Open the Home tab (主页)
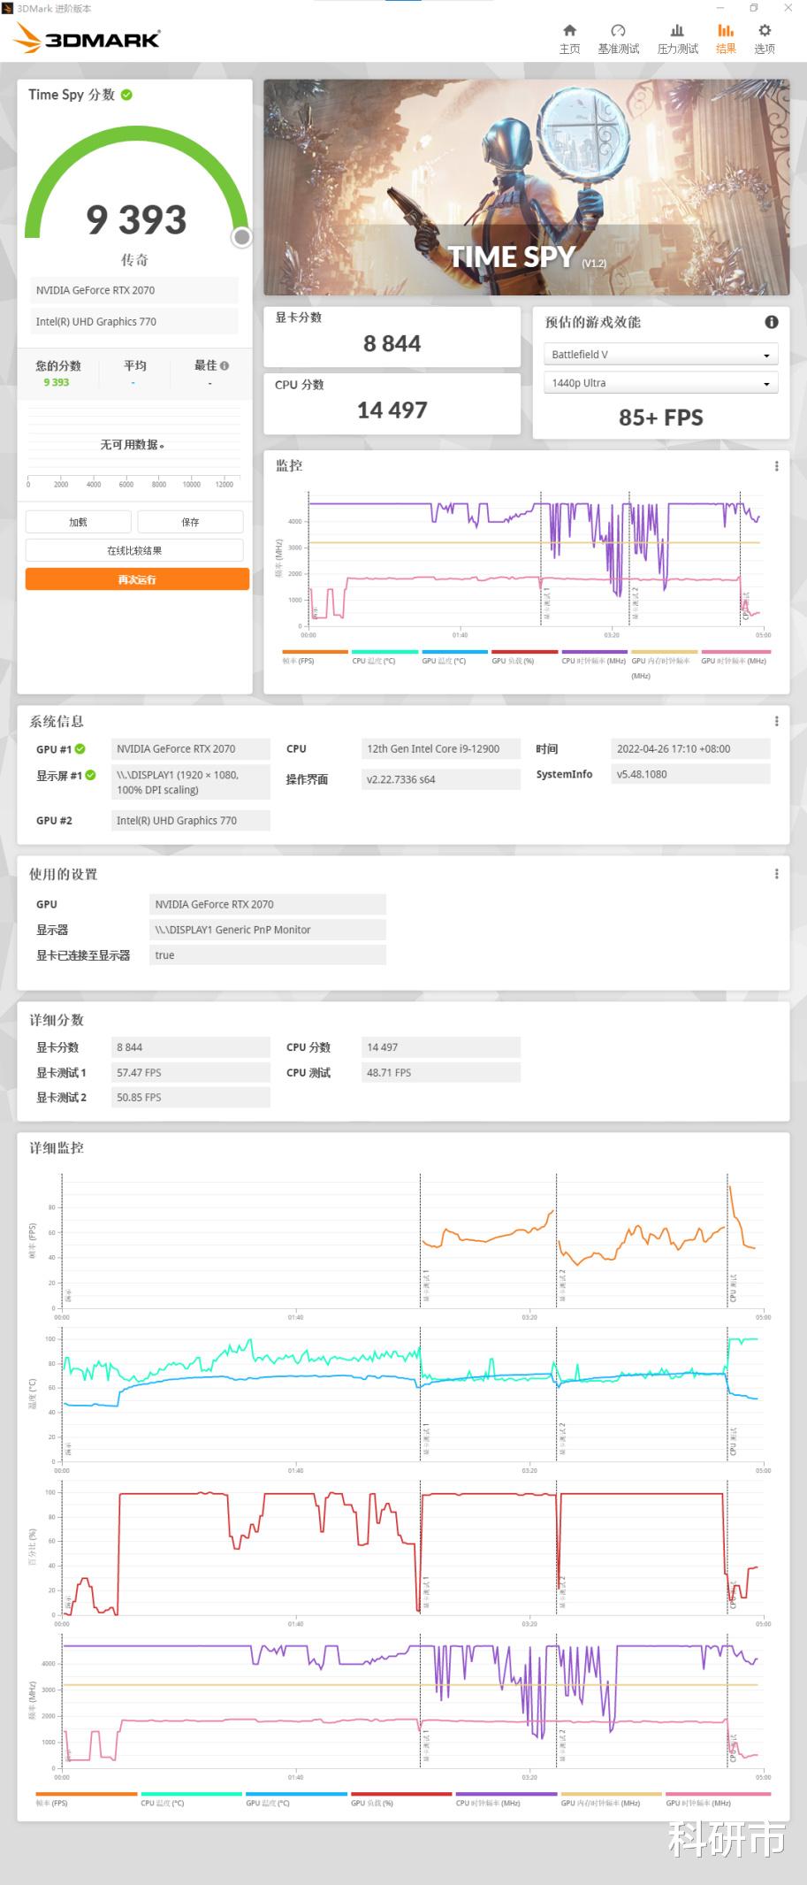The width and height of the screenshot is (807, 1885). (x=569, y=39)
